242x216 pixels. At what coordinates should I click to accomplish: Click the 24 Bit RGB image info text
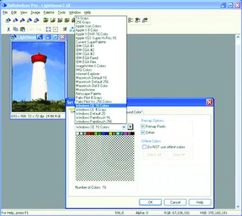pos(53,116)
